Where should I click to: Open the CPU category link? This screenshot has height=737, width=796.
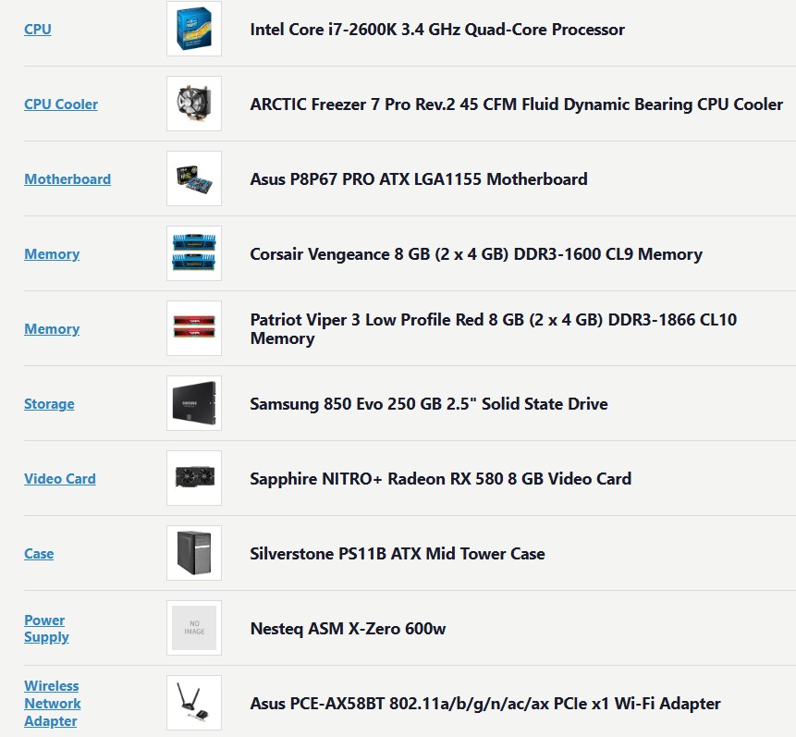[x=38, y=30]
